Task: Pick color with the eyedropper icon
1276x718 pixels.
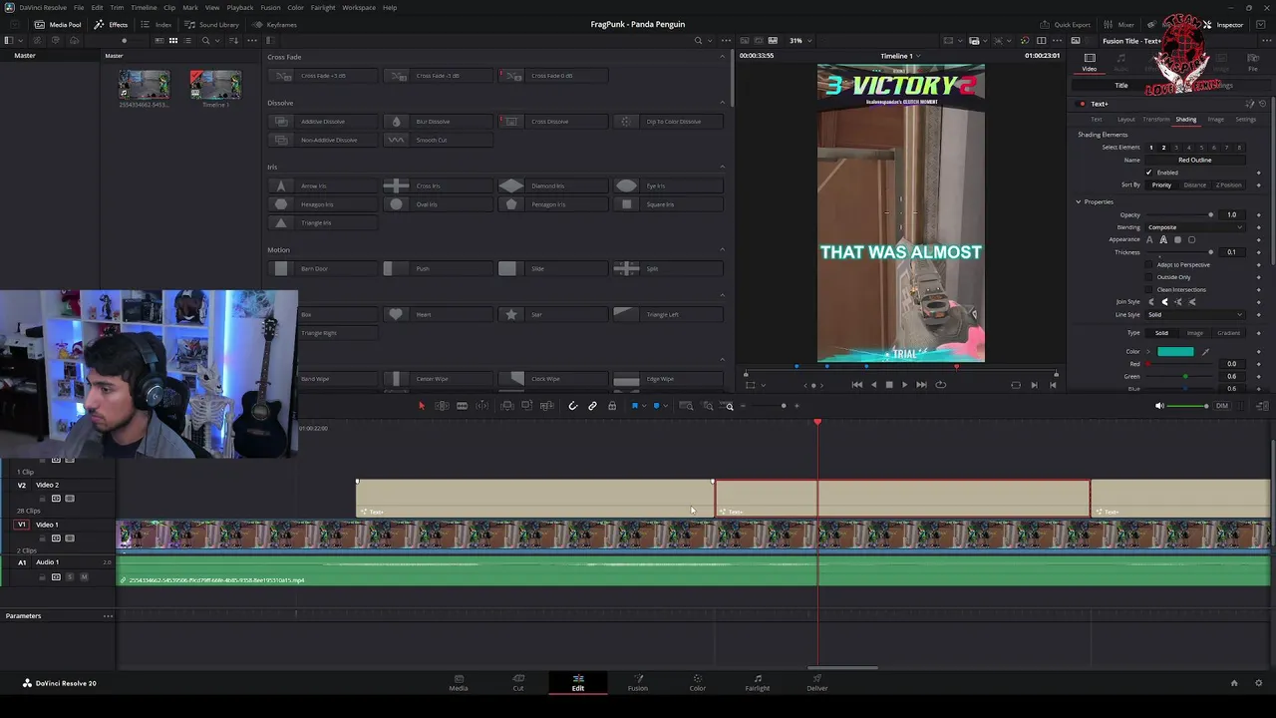Action: [x=1205, y=352]
